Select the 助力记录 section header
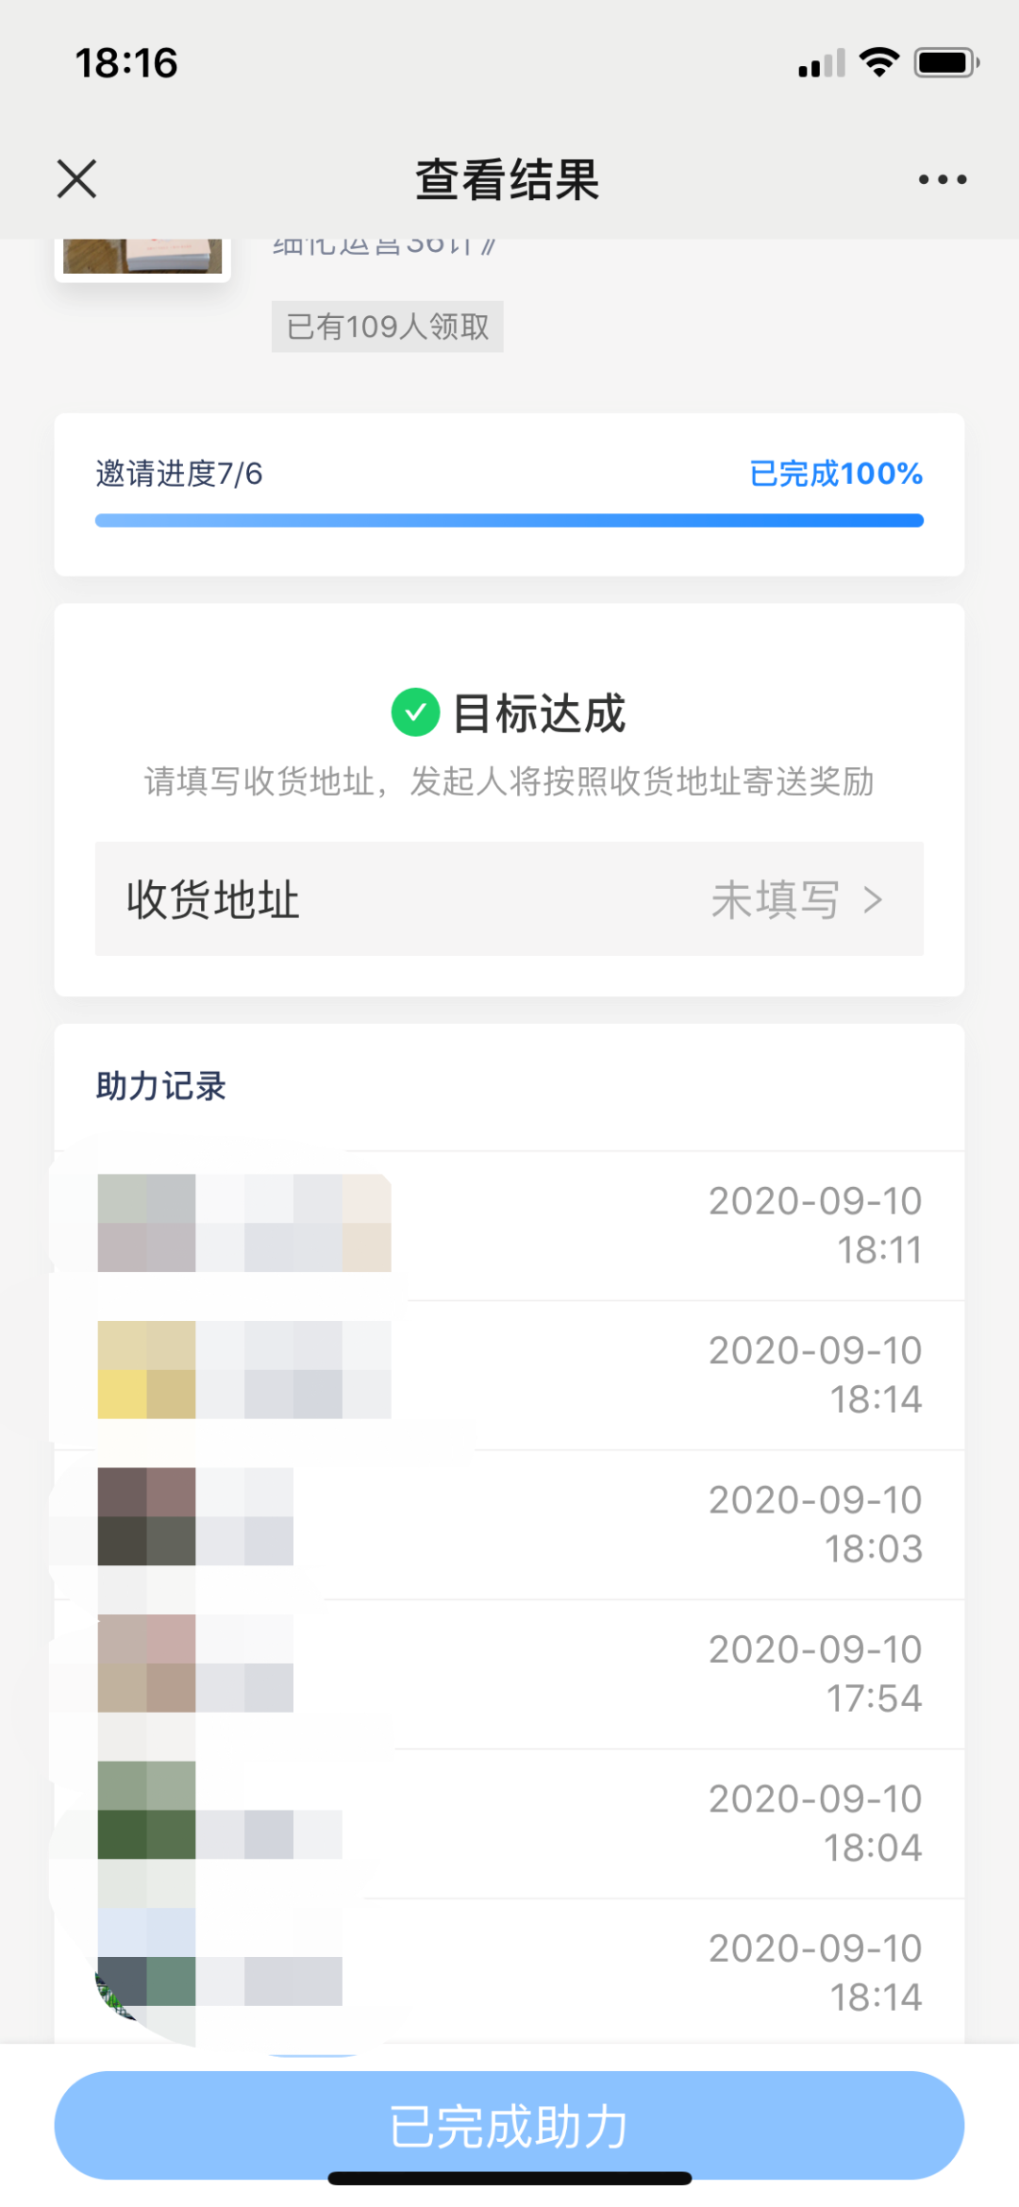1019x2207 pixels. tap(161, 1086)
